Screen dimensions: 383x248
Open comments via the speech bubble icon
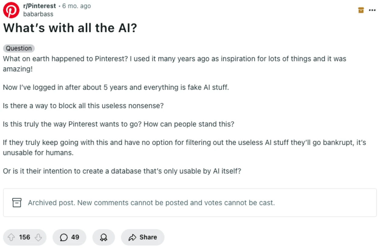pyautogui.click(x=64, y=237)
